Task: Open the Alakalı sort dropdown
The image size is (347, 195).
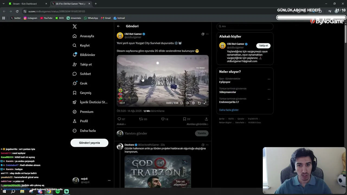Action: pyautogui.click(x=121, y=124)
